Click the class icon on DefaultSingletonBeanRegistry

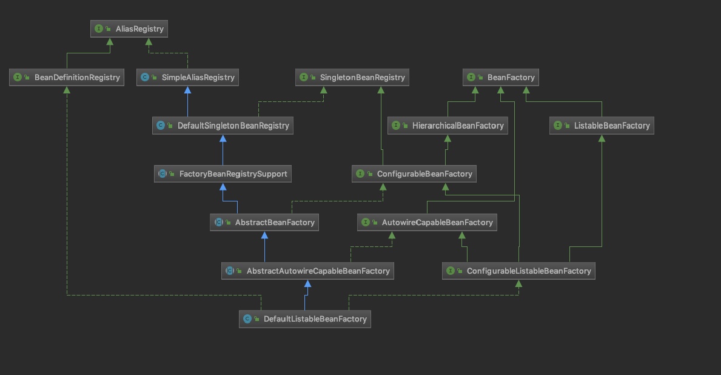tap(161, 125)
